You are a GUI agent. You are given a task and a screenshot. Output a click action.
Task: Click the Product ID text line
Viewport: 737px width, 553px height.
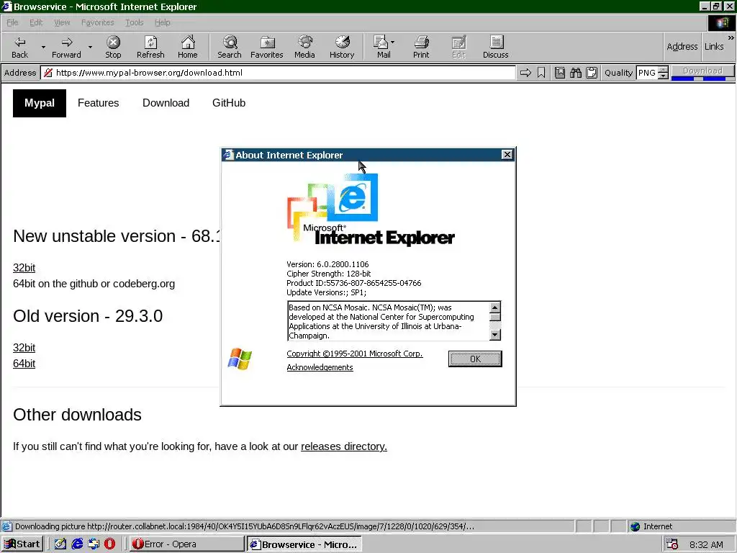coord(354,283)
